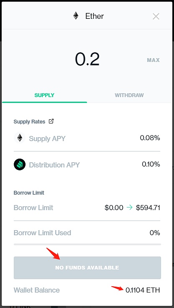Click the 0% Borrow Limit Used value

coord(155,233)
